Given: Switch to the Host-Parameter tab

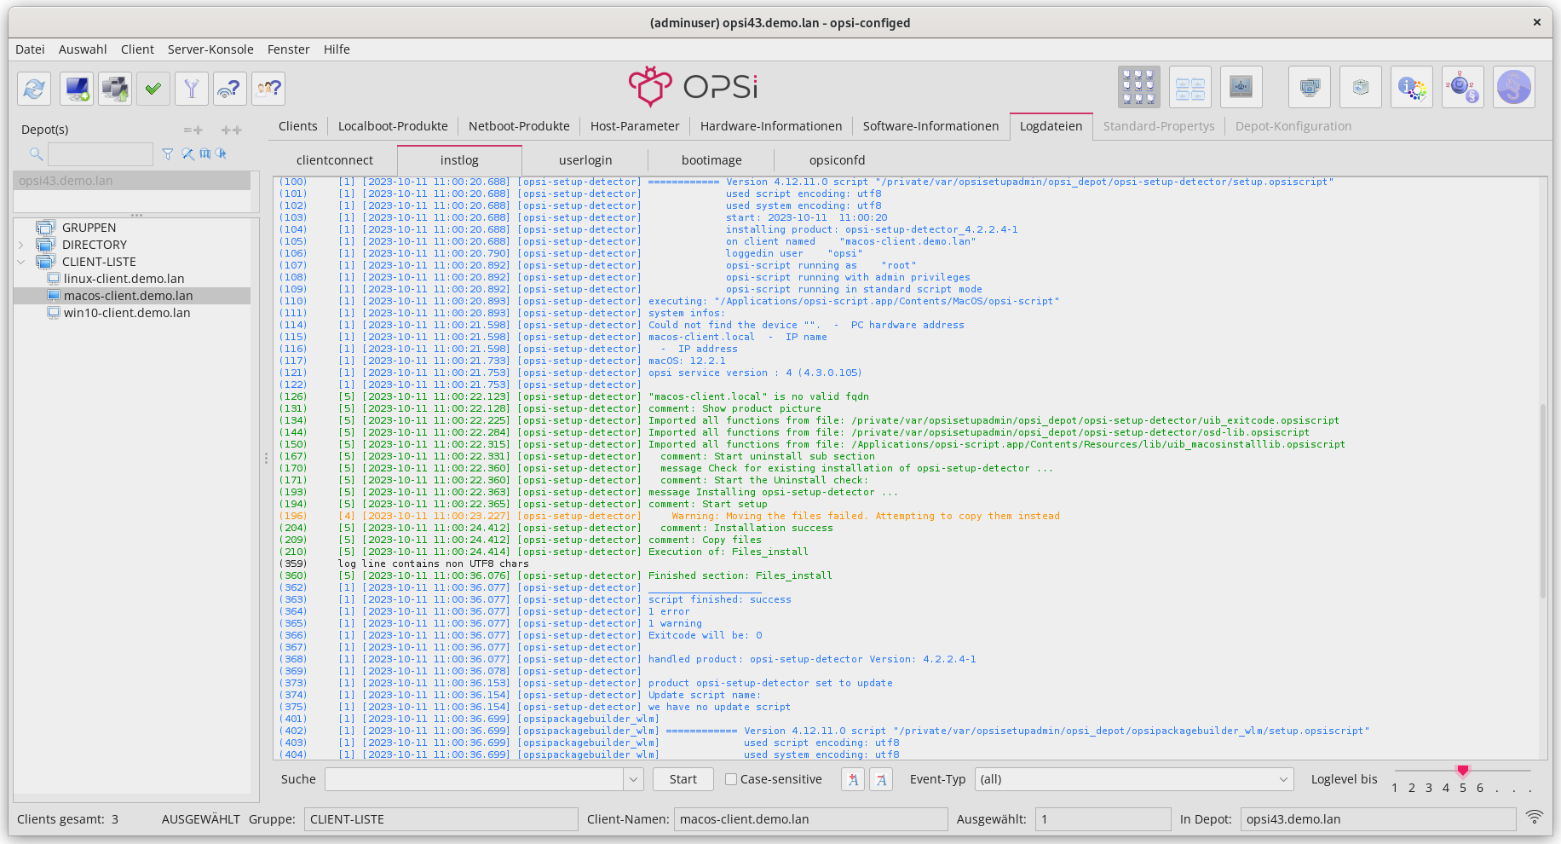Looking at the screenshot, I should (635, 126).
